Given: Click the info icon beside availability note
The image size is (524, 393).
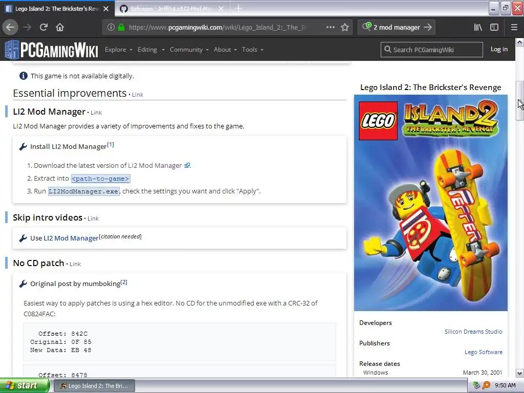Looking at the screenshot, I should (24, 76).
